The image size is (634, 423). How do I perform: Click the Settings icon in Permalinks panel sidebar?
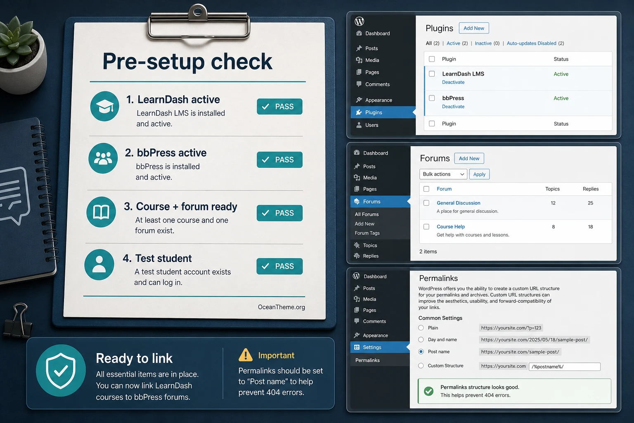pos(357,347)
